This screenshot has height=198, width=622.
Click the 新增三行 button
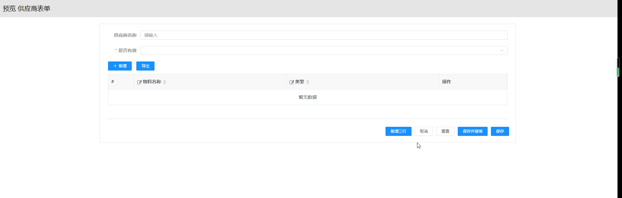398,131
